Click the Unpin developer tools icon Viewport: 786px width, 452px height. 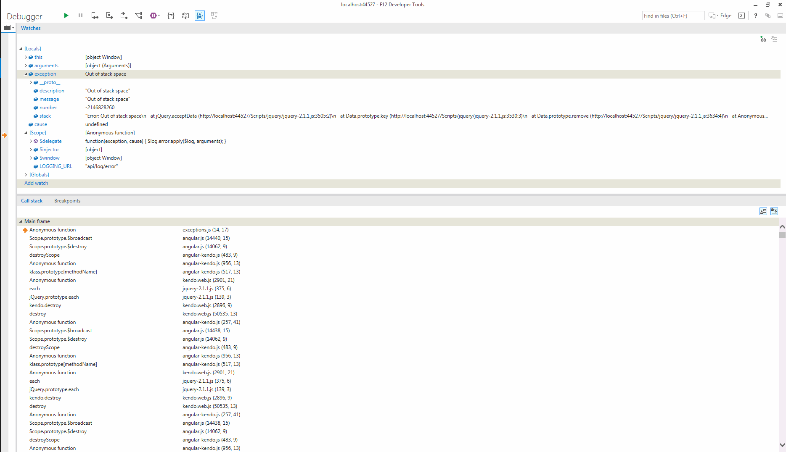768,16
